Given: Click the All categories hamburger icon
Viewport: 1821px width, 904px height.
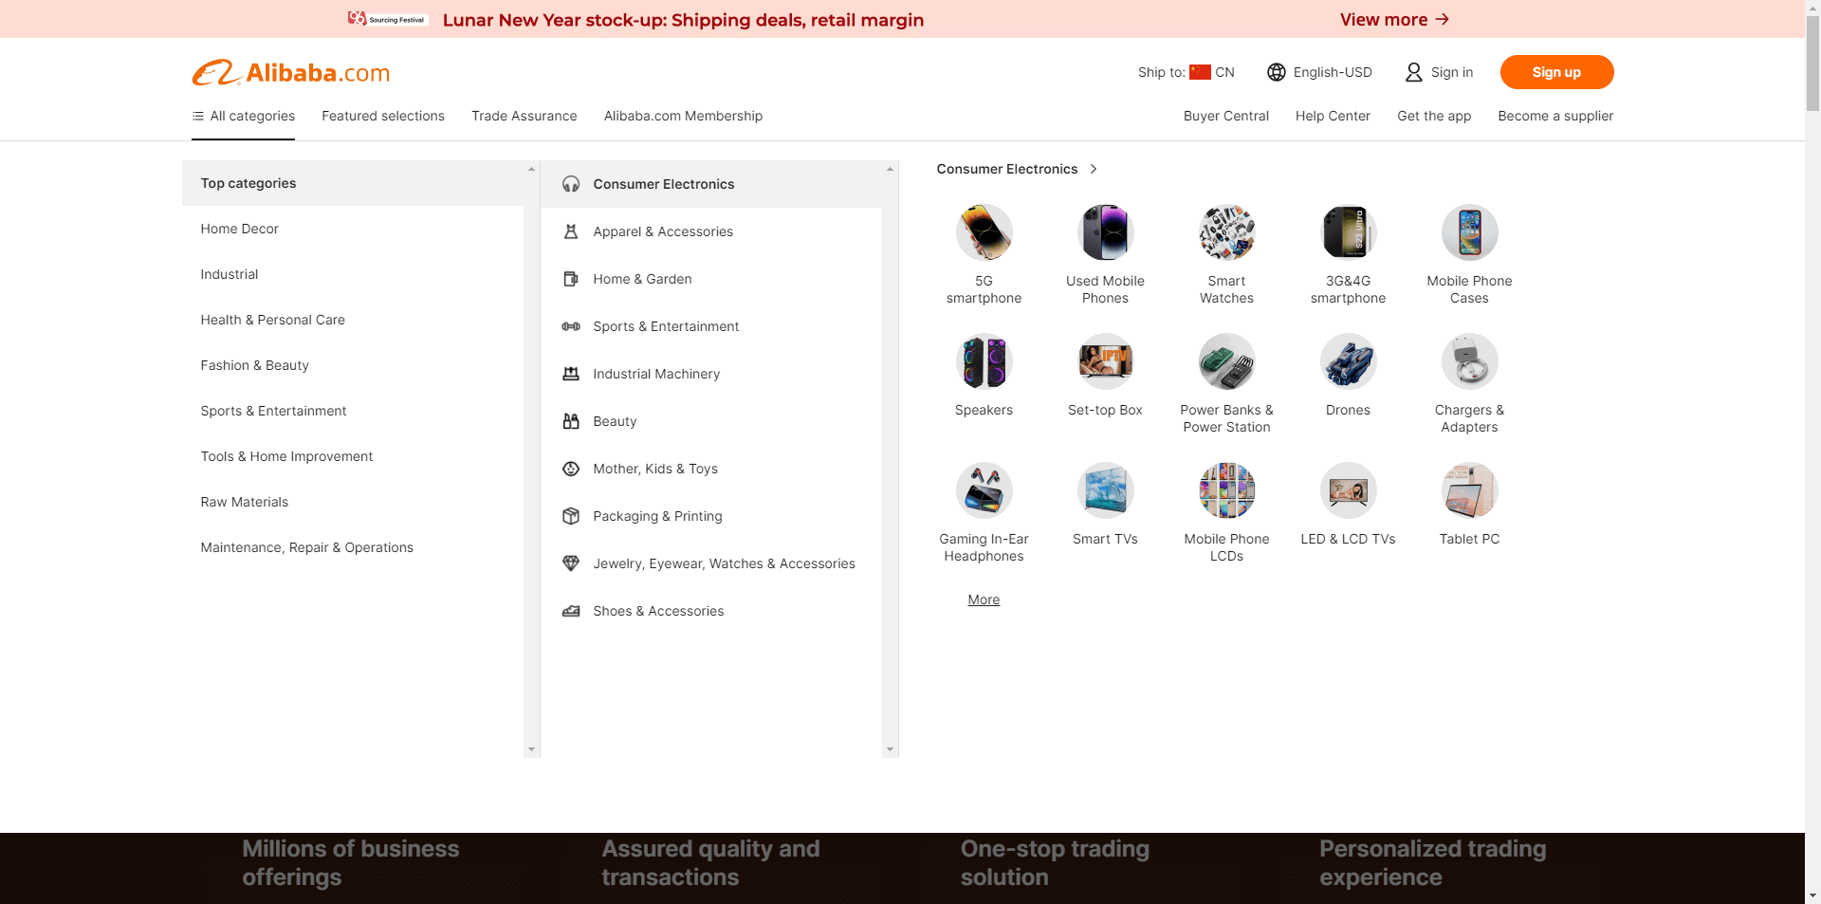Looking at the screenshot, I should point(197,116).
